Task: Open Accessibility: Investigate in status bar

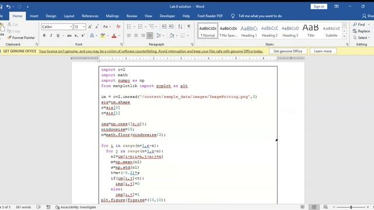Action: coord(75,207)
